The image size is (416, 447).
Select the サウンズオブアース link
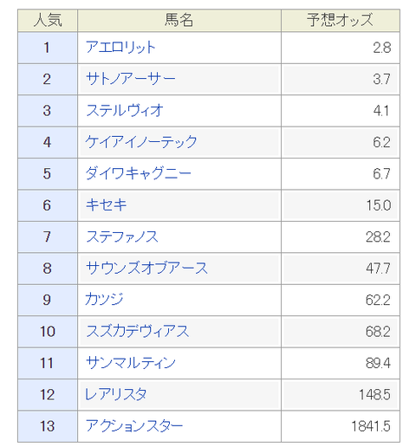pyautogui.click(x=146, y=269)
